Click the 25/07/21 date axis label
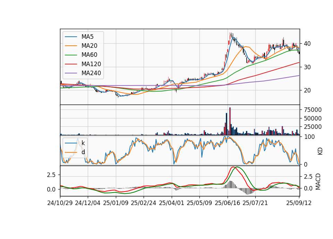This screenshot has height=239, width=333. pos(255,203)
